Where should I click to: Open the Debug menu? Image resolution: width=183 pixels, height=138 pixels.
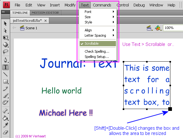tap(139, 5)
